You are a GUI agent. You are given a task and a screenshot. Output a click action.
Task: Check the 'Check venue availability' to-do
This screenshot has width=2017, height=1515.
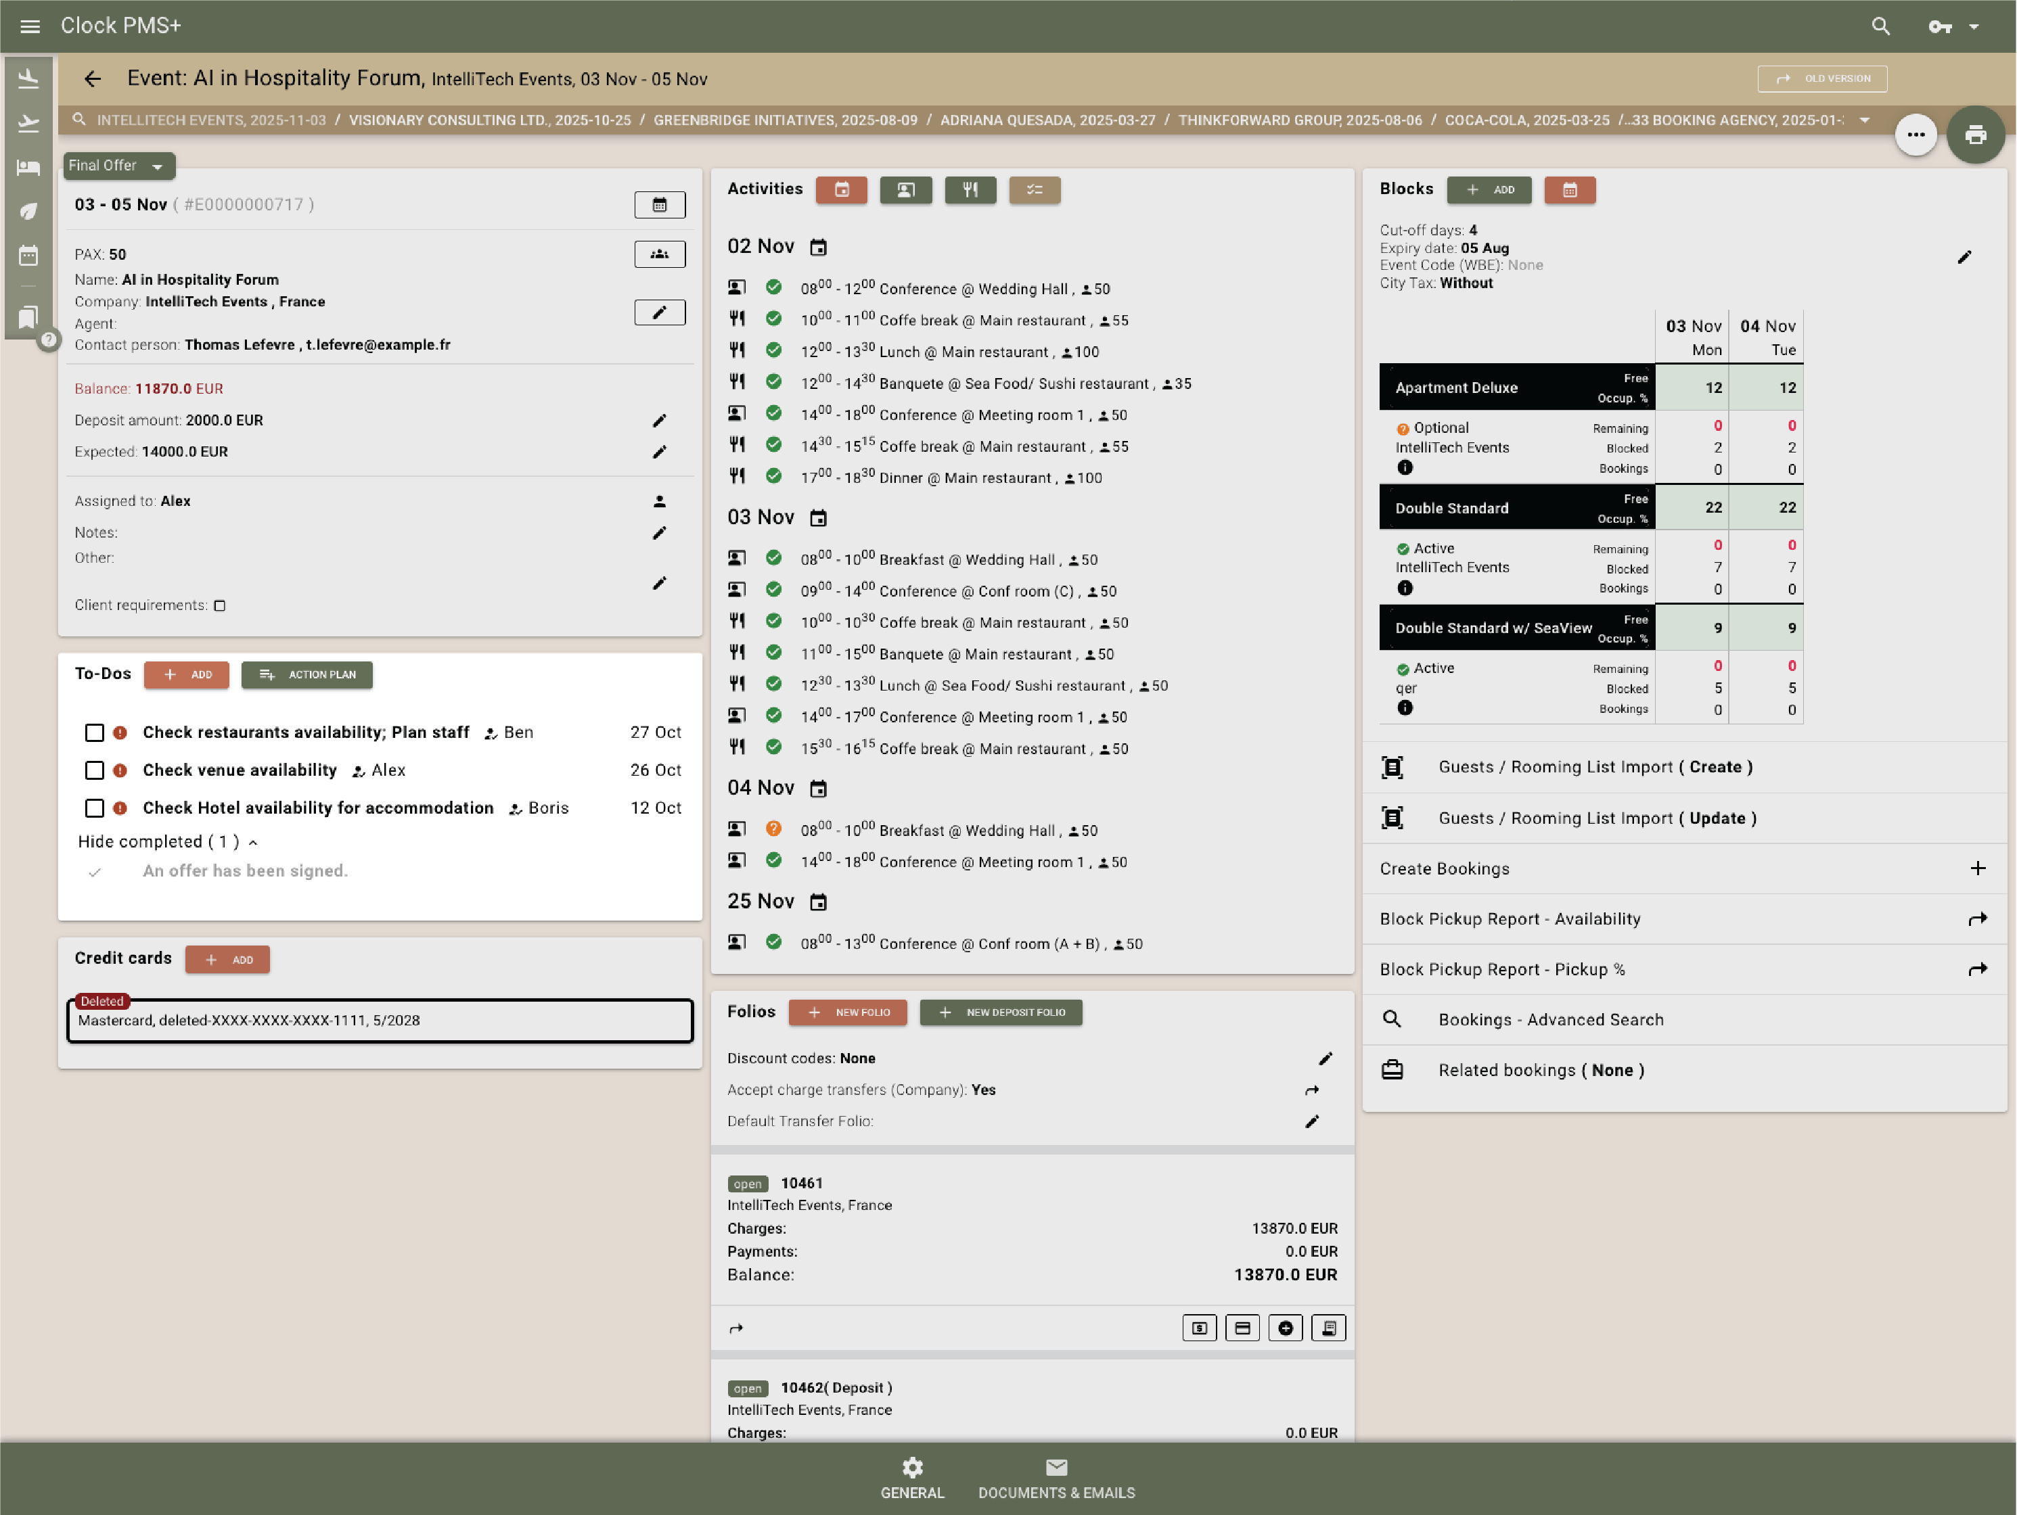(94, 770)
